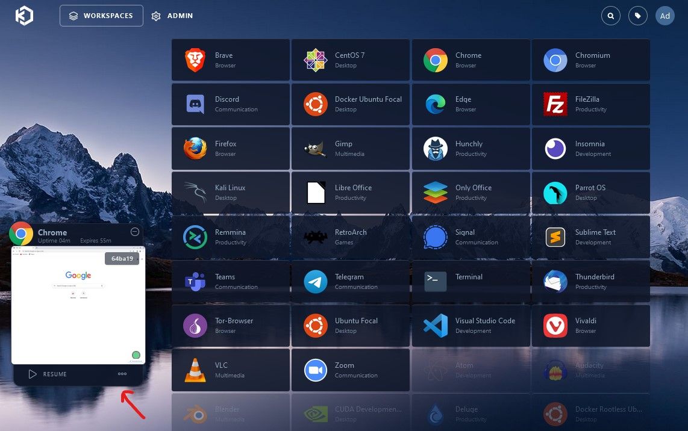Launch the Tor-Browser workspace

(x=230, y=326)
